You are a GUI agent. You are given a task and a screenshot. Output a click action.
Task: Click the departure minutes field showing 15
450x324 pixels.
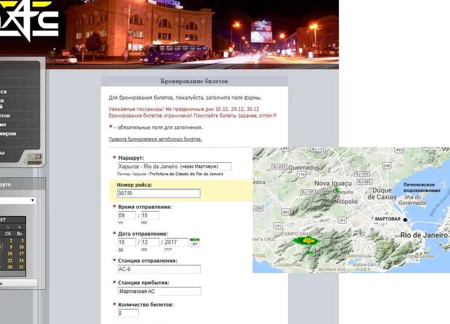[150, 215]
